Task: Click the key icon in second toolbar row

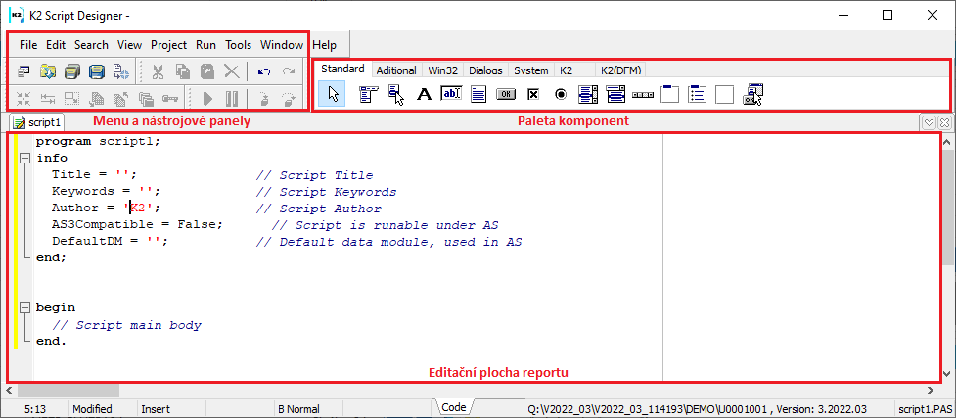Action: coord(169,98)
